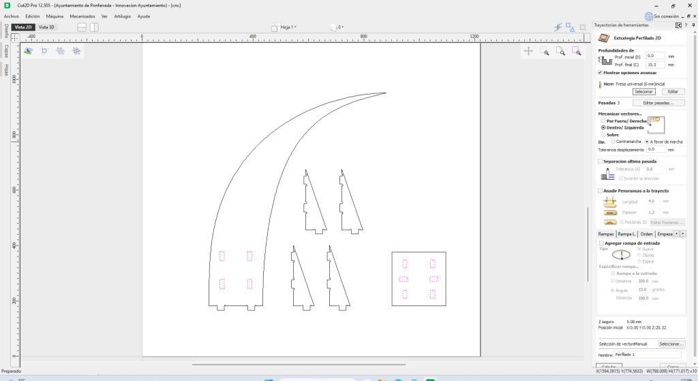Click the machine vectors preview diagram
Viewport: 698px width, 381px height.
click(x=656, y=125)
